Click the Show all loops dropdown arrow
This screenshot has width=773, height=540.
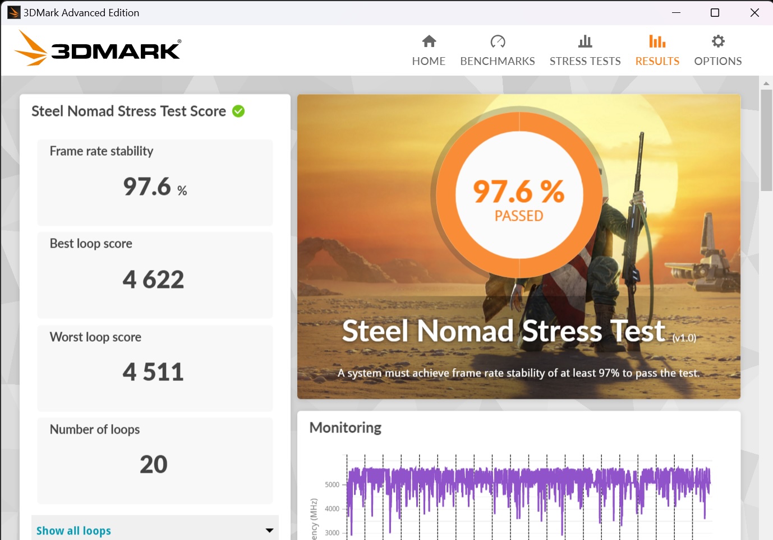269,530
